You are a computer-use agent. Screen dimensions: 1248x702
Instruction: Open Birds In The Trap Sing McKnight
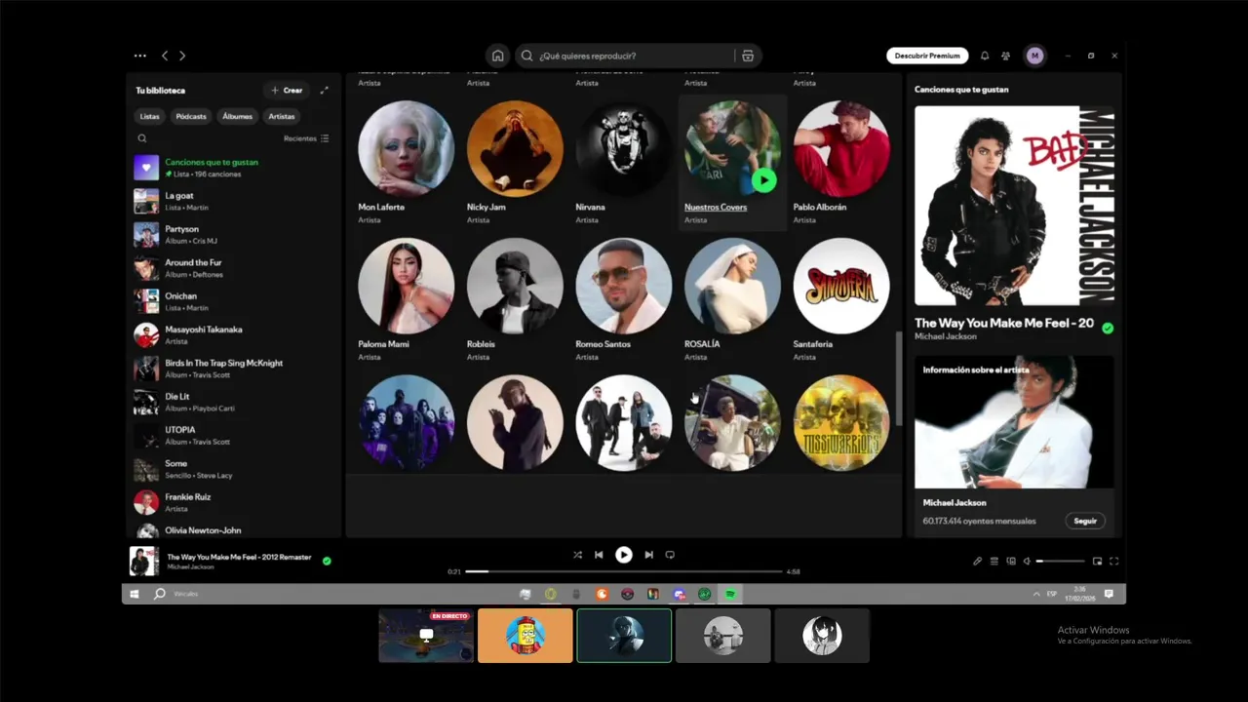coord(234,369)
